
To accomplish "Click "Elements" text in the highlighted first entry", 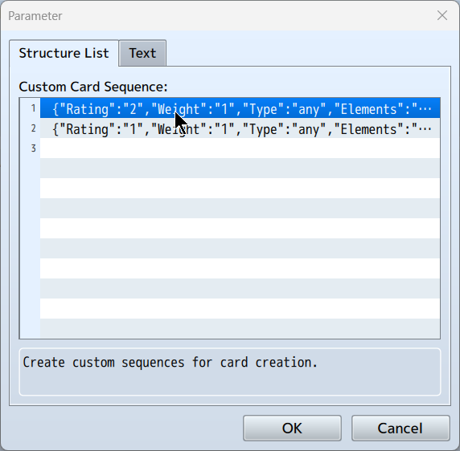I will [369, 109].
